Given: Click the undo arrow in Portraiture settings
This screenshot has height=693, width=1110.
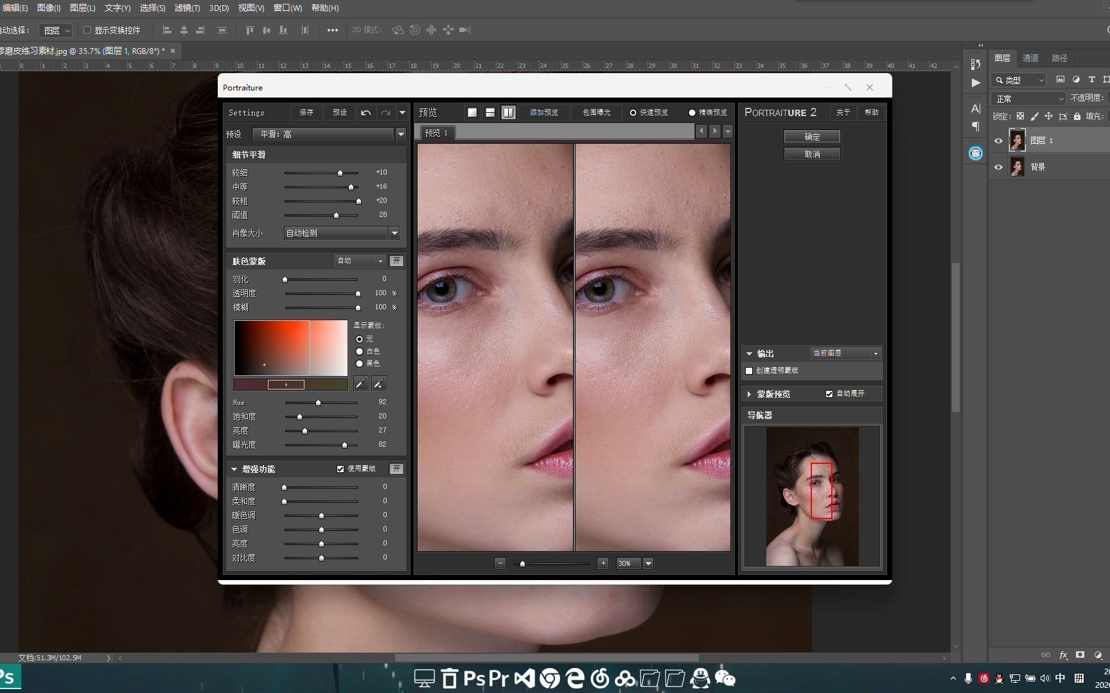Looking at the screenshot, I should point(366,113).
